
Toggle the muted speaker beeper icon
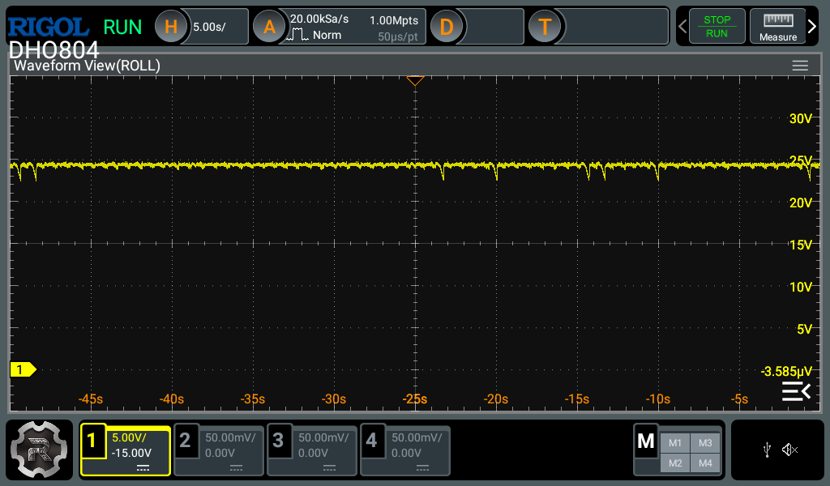click(789, 450)
